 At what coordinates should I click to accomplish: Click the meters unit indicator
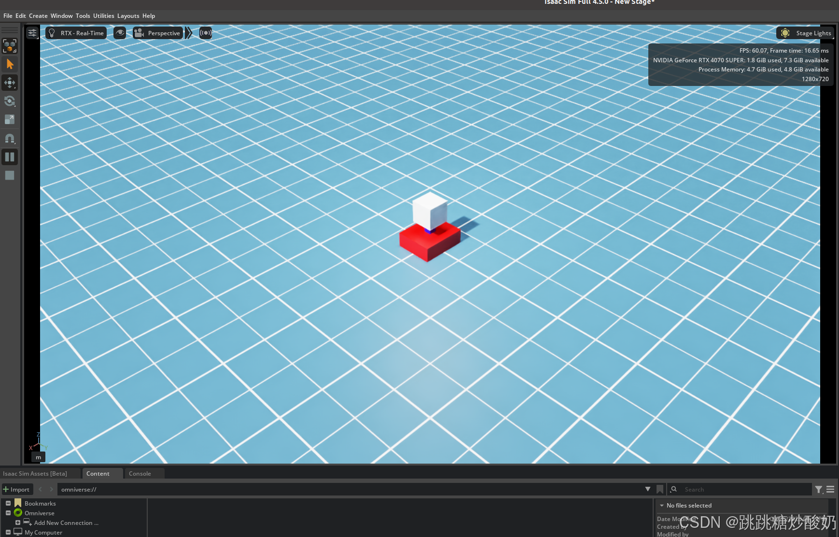coord(38,457)
